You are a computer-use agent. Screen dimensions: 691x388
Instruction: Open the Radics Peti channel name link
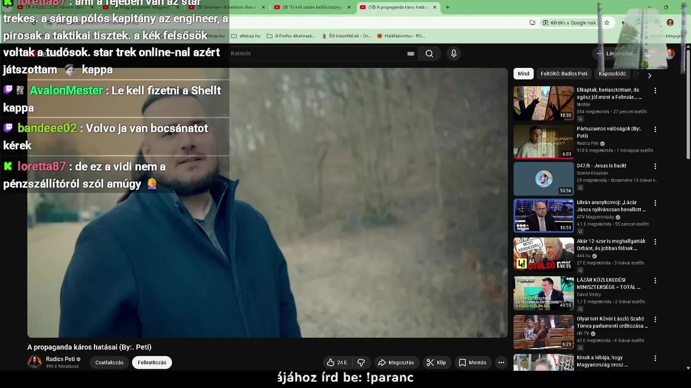click(60, 359)
